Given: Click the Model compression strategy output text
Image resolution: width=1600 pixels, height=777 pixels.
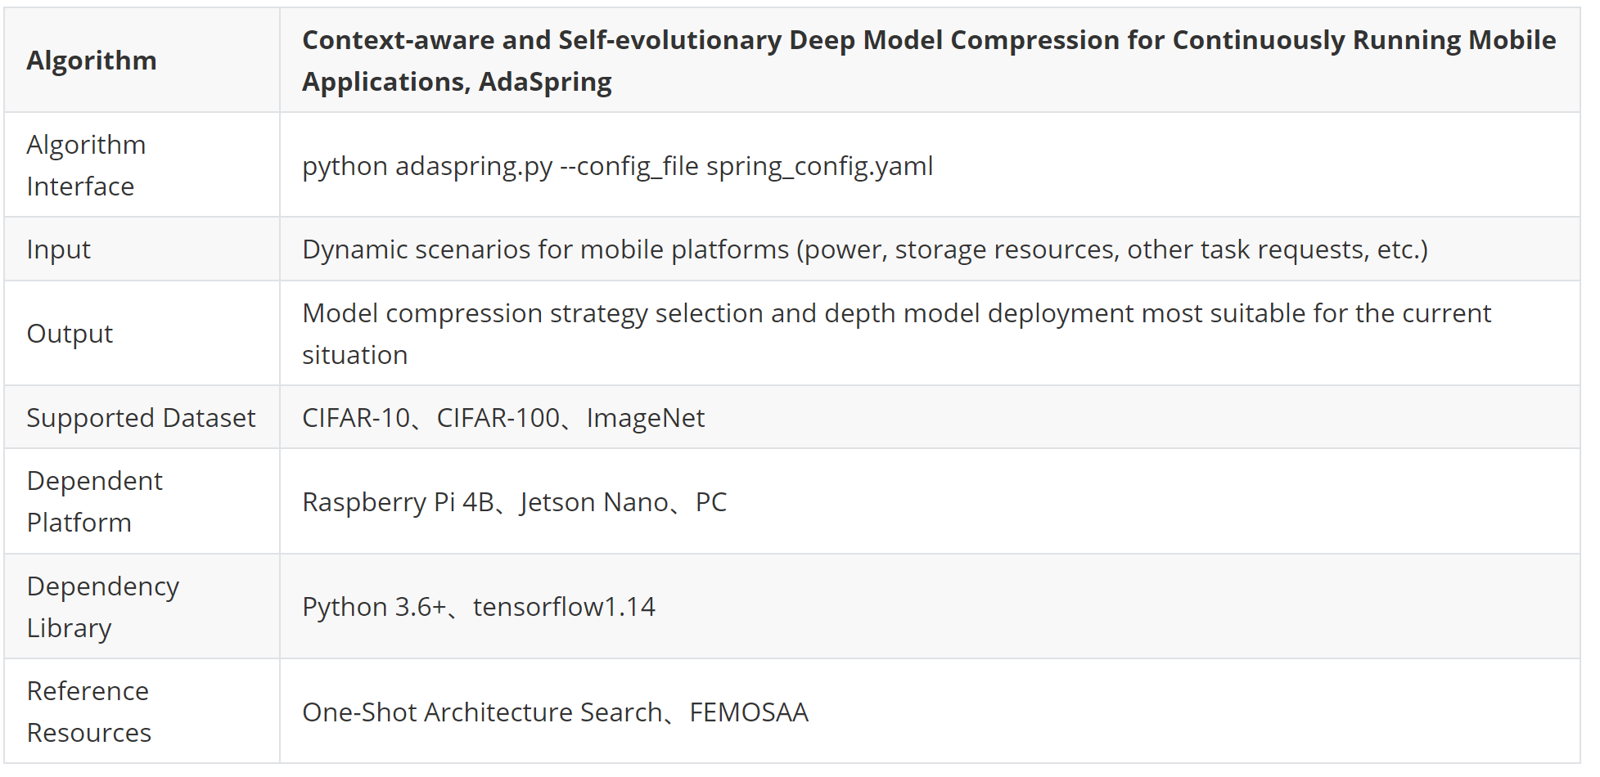Looking at the screenshot, I should 897,334.
